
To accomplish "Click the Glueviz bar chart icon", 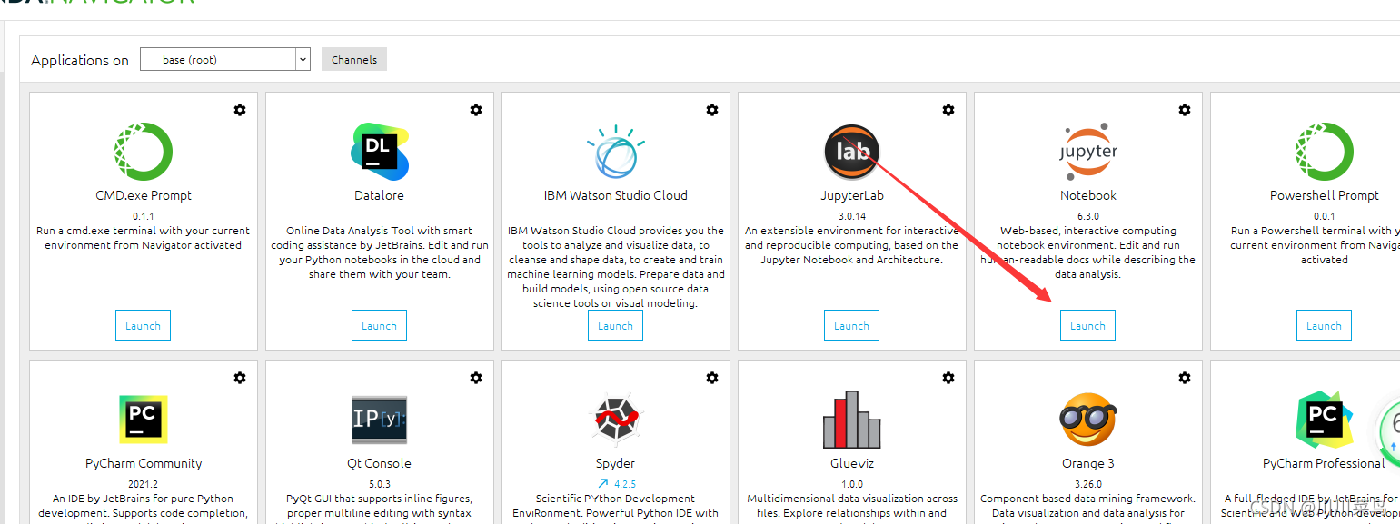I will (x=851, y=420).
